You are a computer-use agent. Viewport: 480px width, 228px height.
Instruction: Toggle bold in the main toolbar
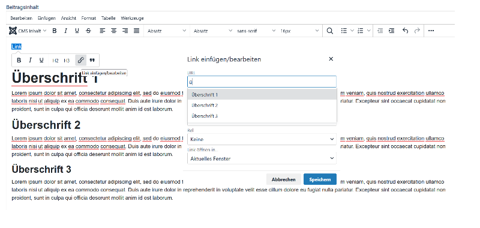click(x=55, y=31)
